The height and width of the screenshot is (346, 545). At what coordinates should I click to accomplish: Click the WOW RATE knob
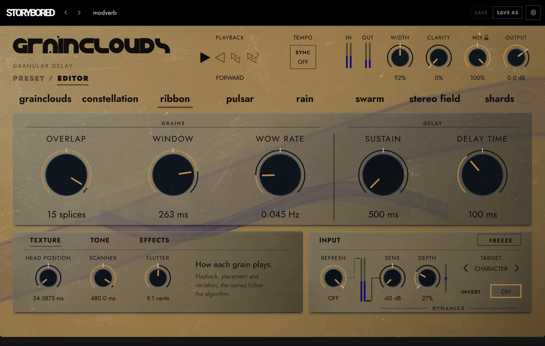[x=280, y=175]
